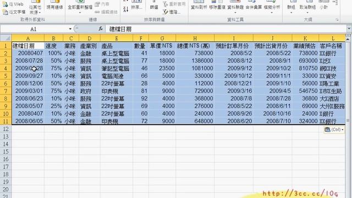Expand the 全部重新整理 dropdown arrow
The width and height of the screenshot is (352, 198).
point(80,13)
